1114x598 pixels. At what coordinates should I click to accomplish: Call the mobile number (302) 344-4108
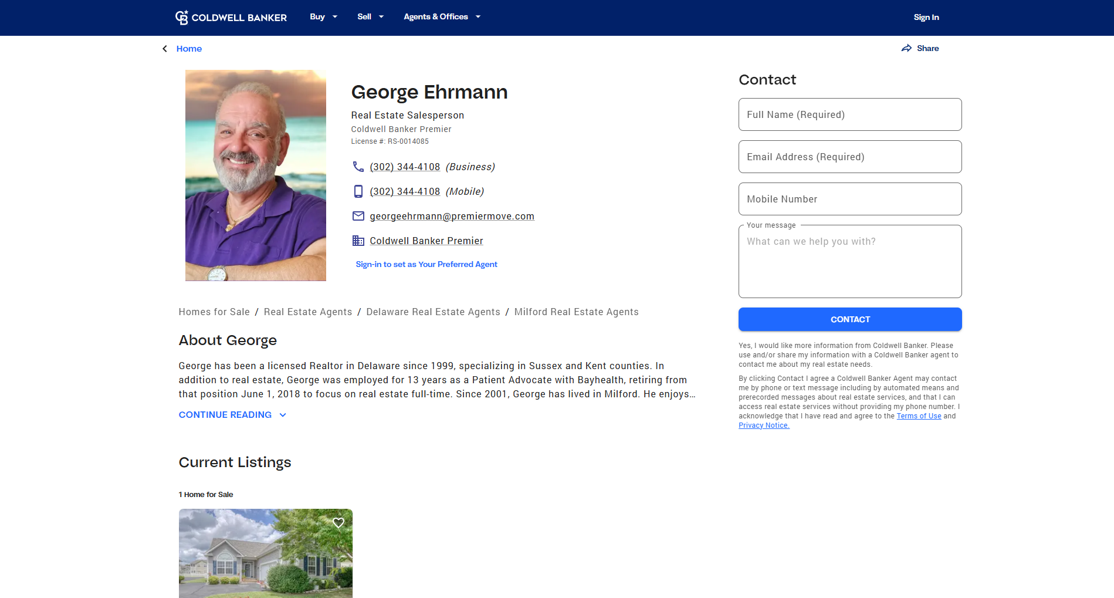[405, 191]
